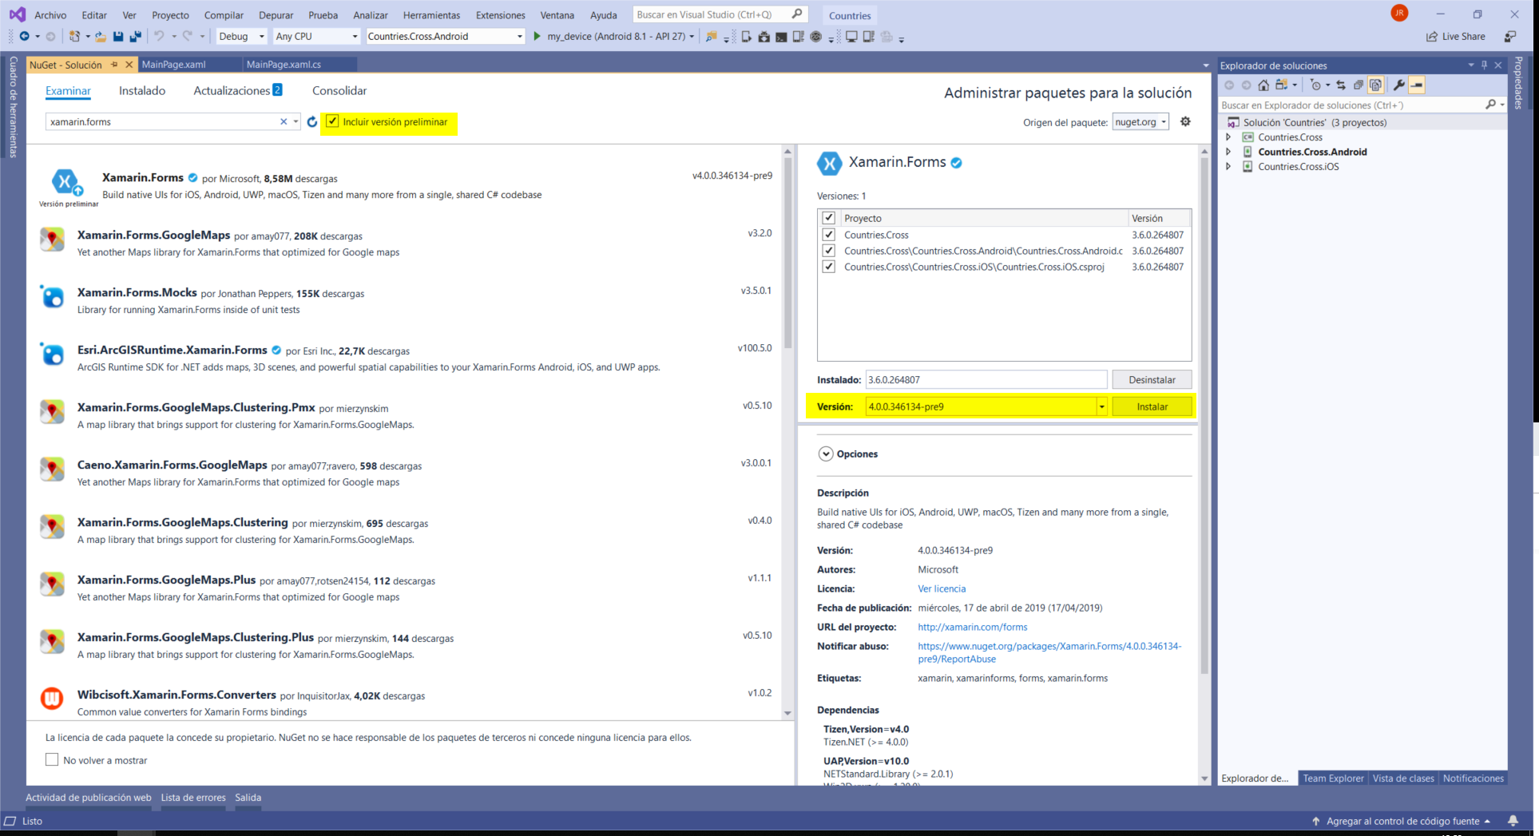Click Agregar al control de código fuente
Screen dimensions: 1539x836
pos(1402,821)
